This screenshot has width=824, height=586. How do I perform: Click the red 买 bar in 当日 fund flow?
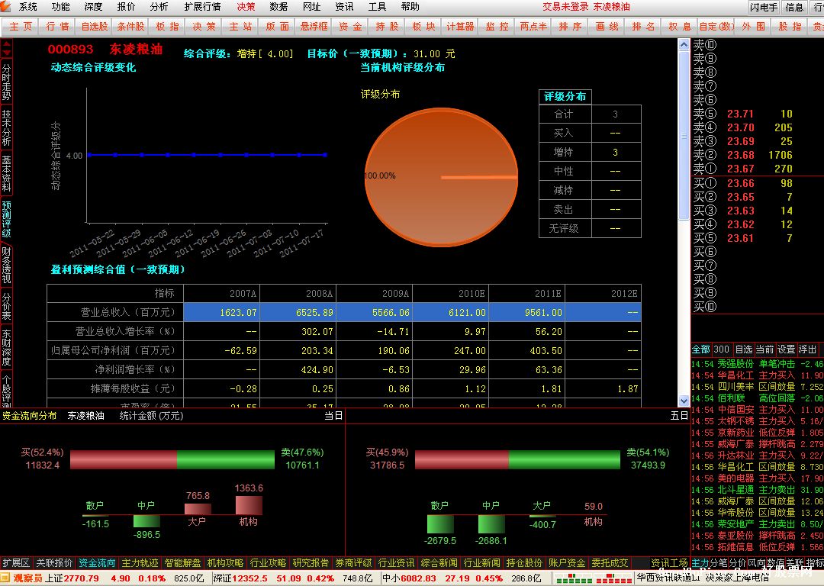tap(123, 459)
